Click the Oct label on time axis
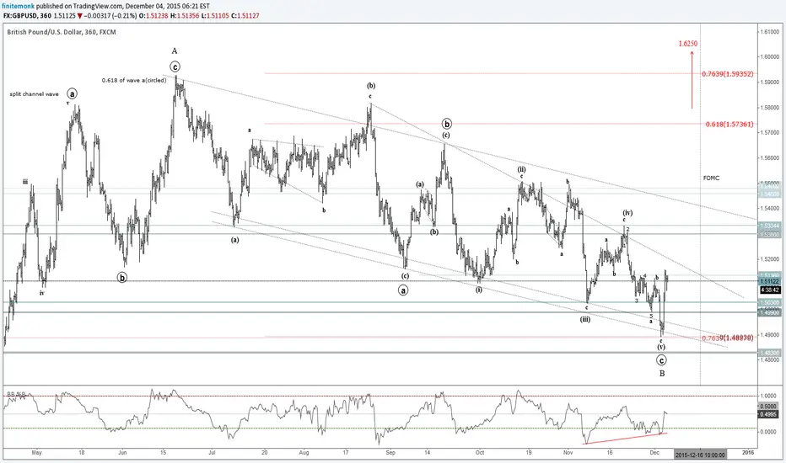The width and height of the screenshot is (786, 463). (480, 453)
